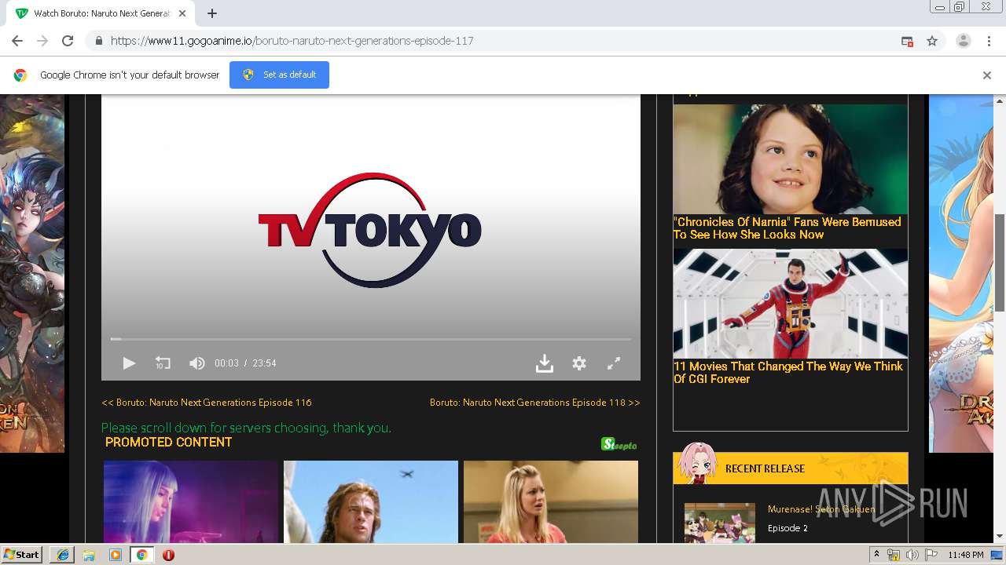Open Action Center flag icon in tray
Viewport: 1006px width, 565px height.
click(931, 555)
